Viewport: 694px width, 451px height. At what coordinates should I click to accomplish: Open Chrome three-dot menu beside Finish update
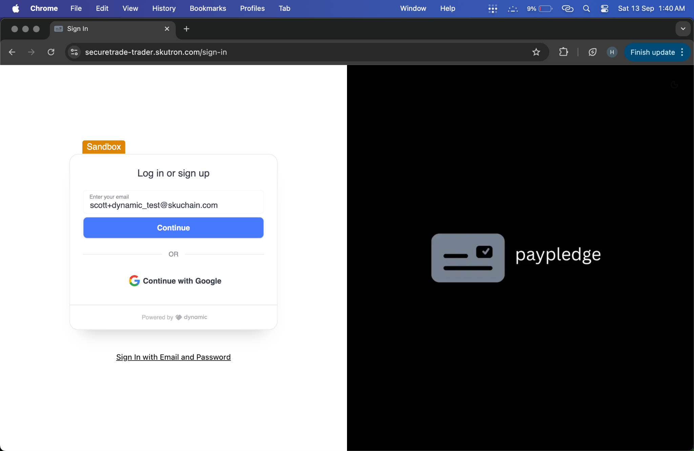pyautogui.click(x=682, y=52)
